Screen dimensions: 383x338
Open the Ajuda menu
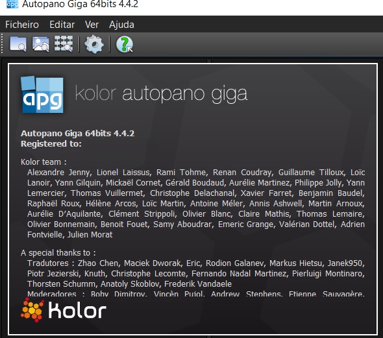tap(121, 25)
